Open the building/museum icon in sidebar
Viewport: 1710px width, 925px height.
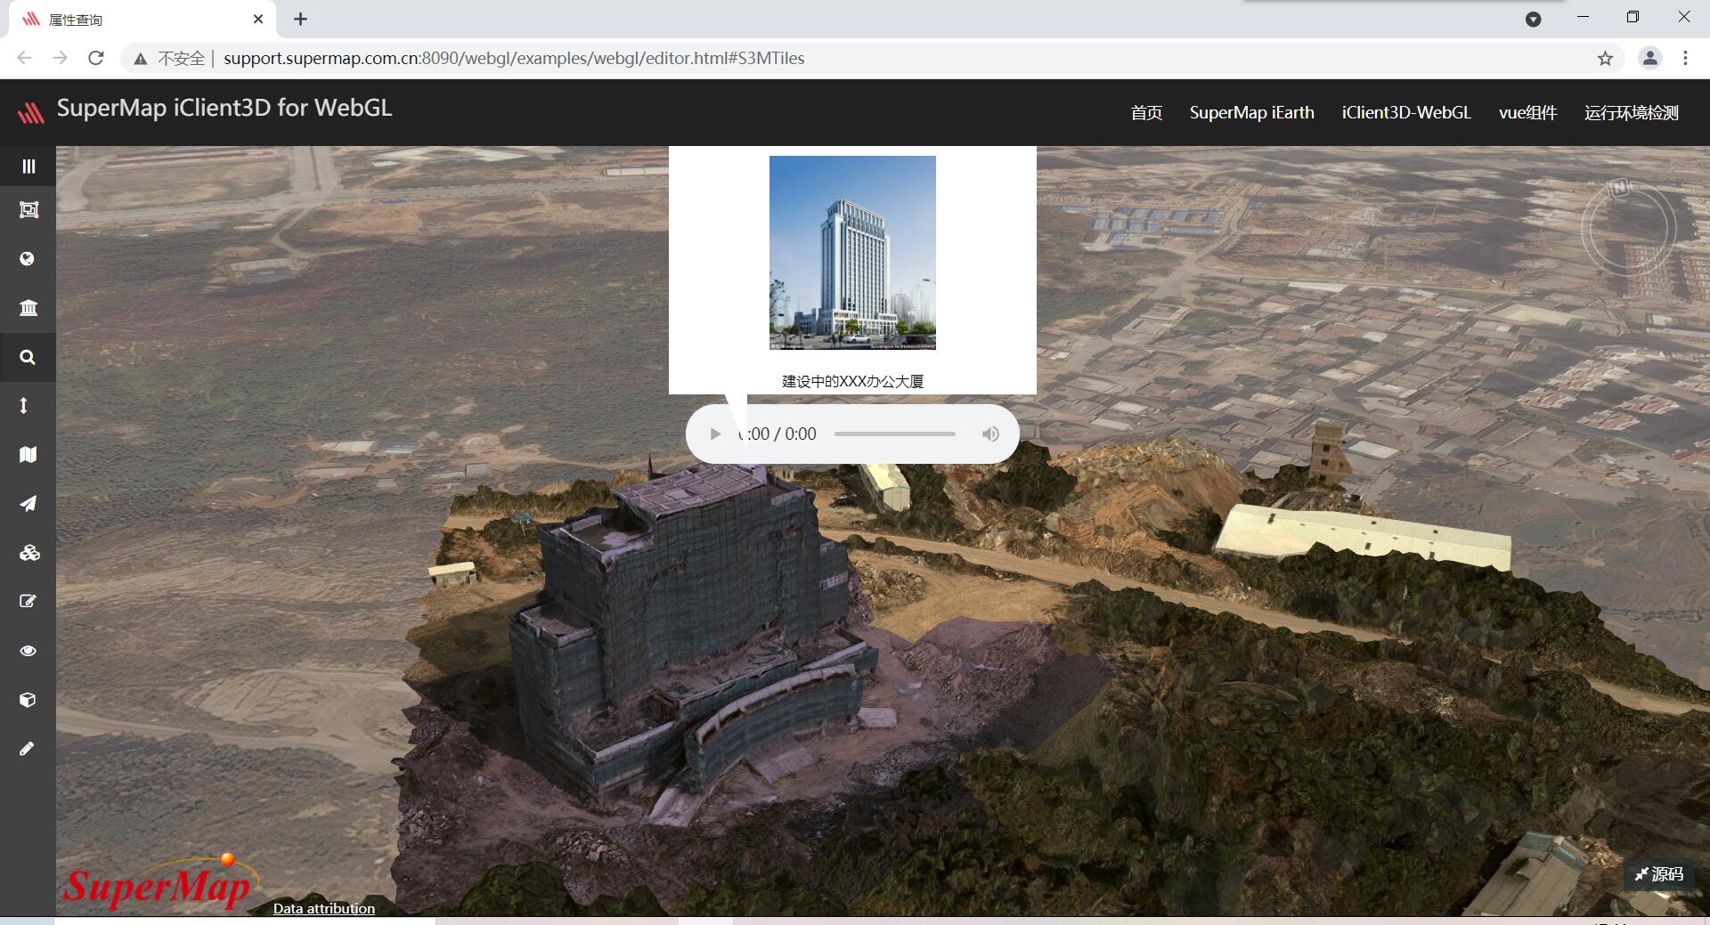point(28,308)
